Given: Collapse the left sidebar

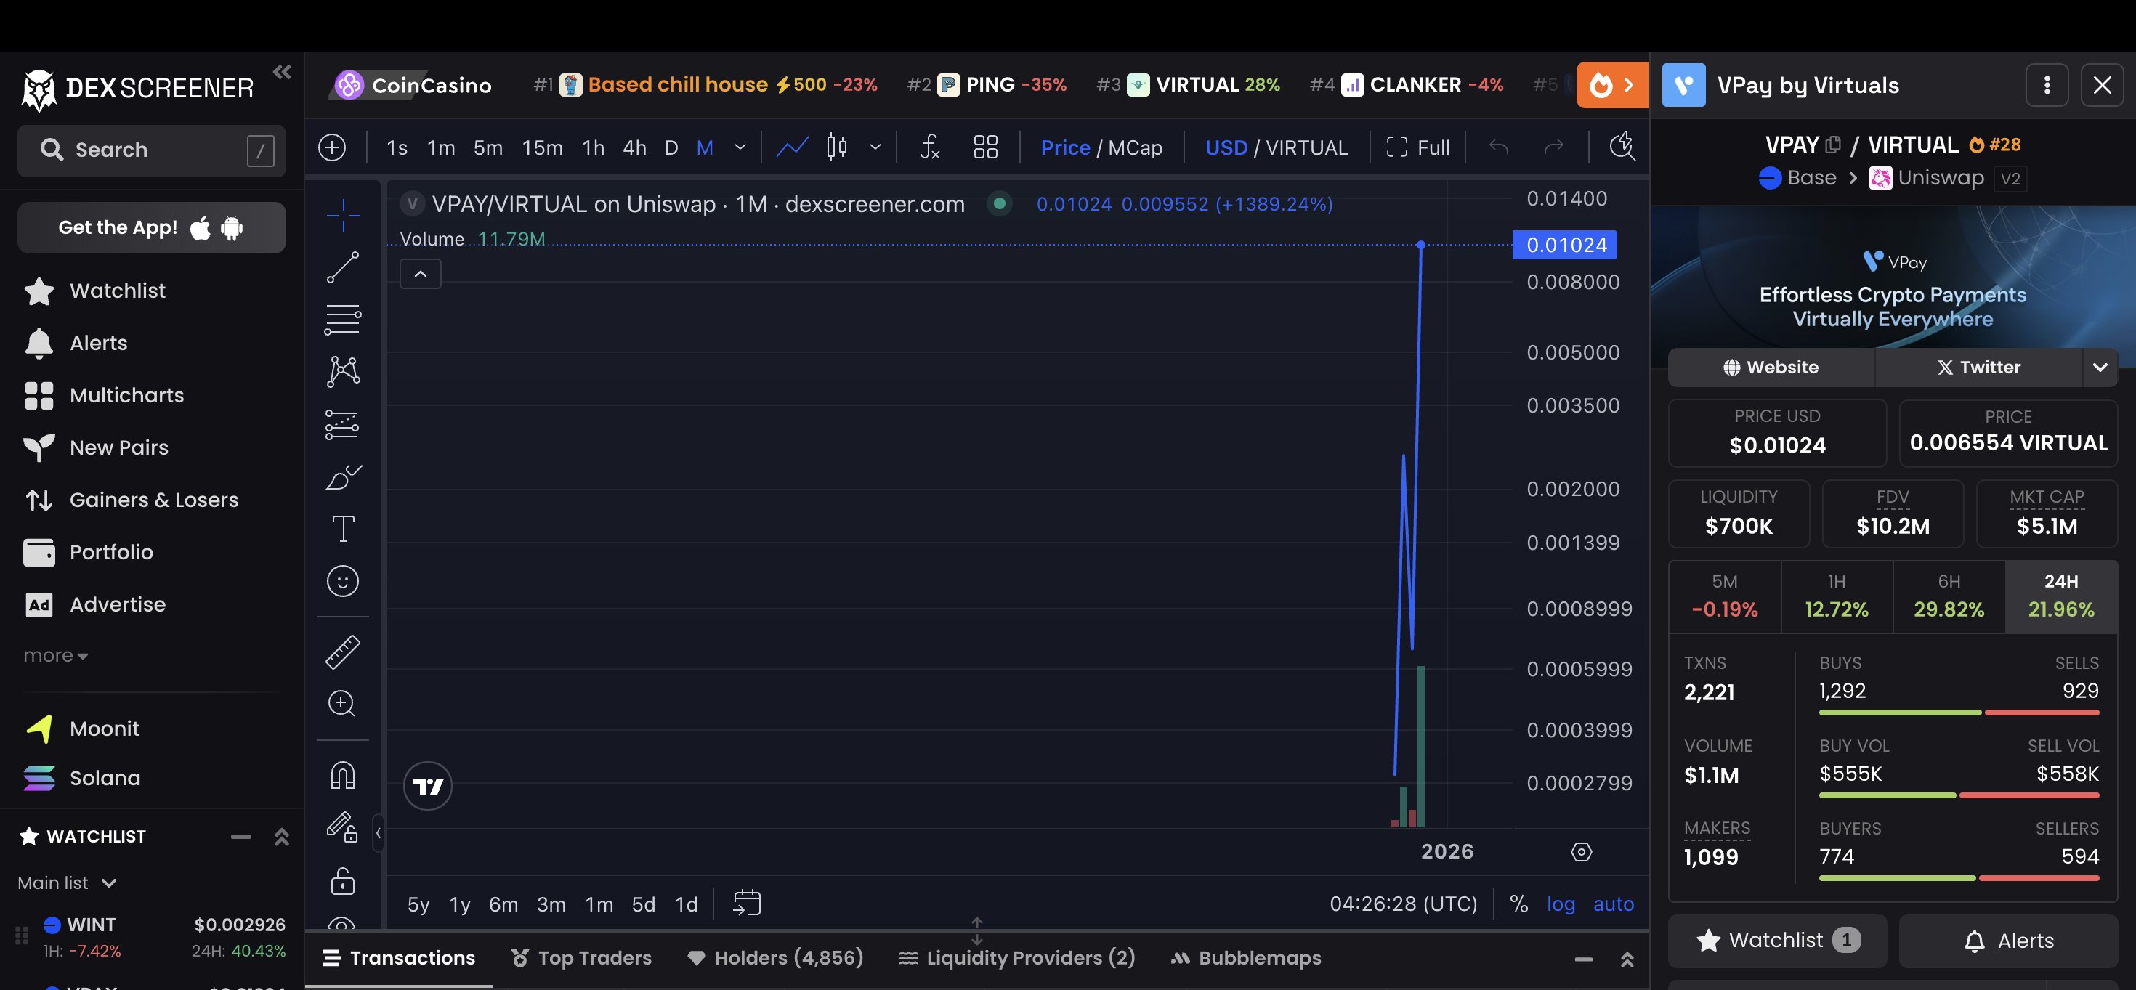Looking at the screenshot, I should pyautogui.click(x=282, y=72).
